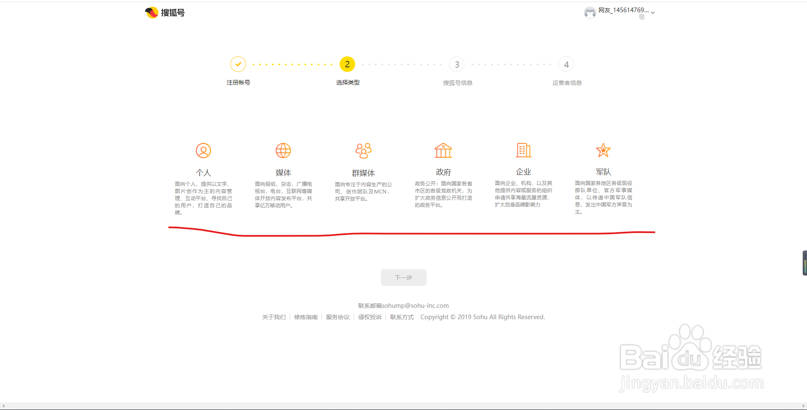Select the 媒体 globe icon
The image size is (807, 410).
(x=283, y=151)
